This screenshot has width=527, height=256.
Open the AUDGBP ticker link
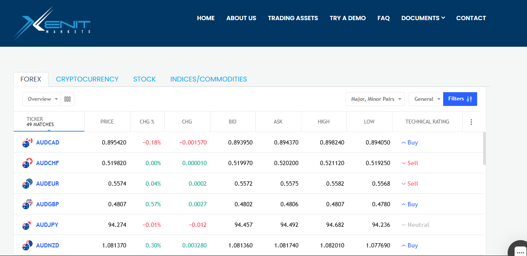coord(48,204)
